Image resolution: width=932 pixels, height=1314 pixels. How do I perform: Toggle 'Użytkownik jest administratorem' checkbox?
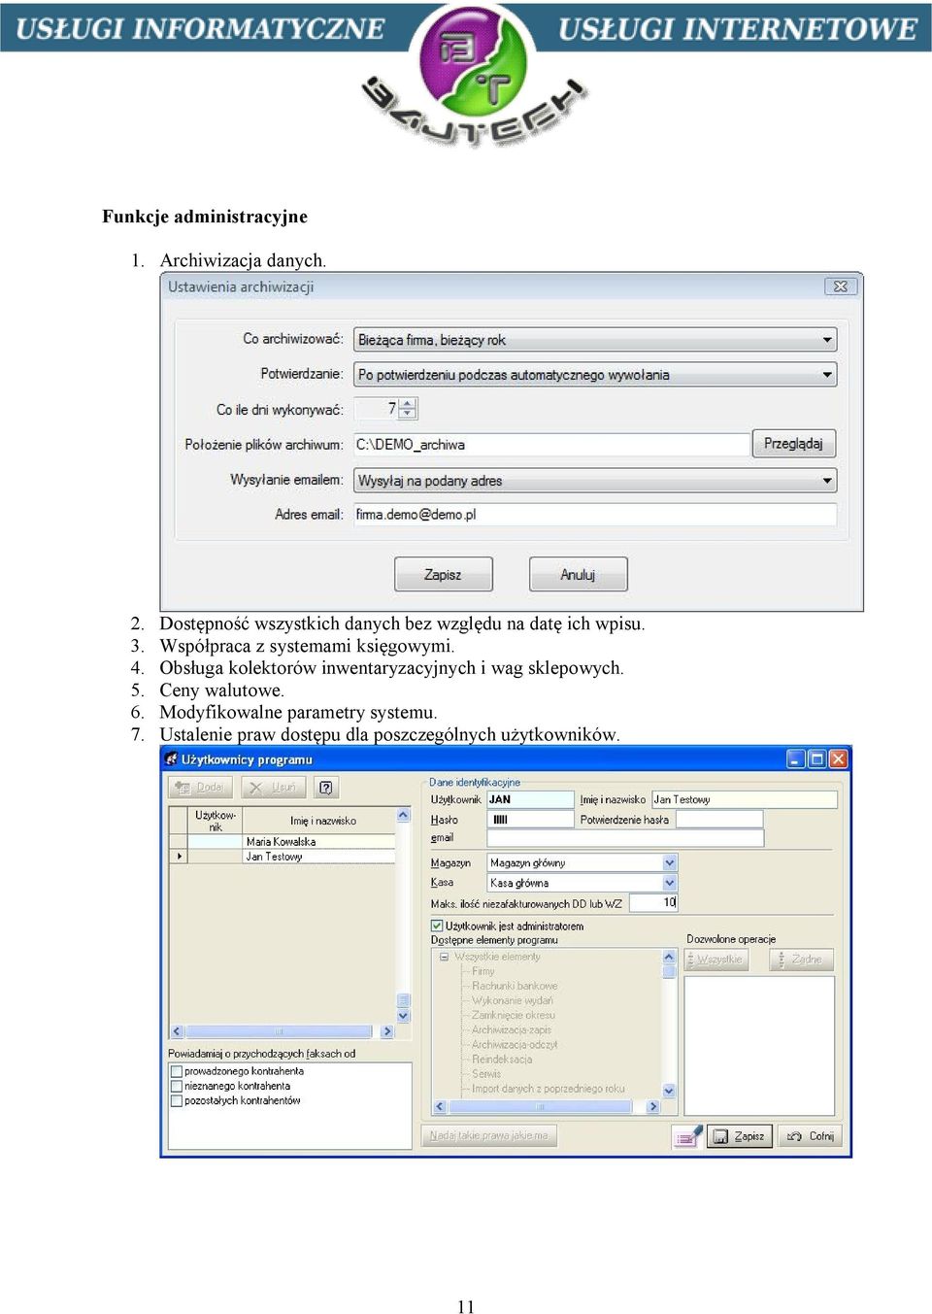point(437,926)
